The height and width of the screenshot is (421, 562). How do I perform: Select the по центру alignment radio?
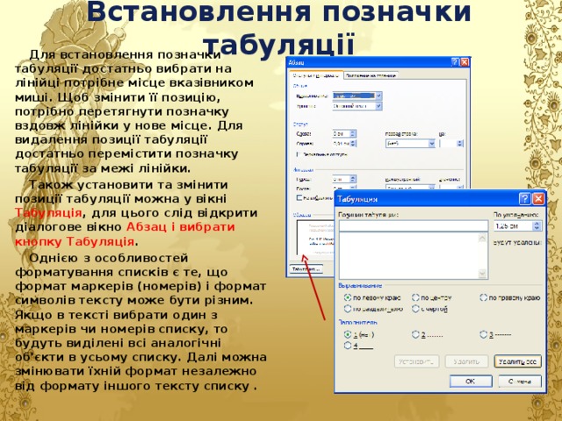click(415, 297)
